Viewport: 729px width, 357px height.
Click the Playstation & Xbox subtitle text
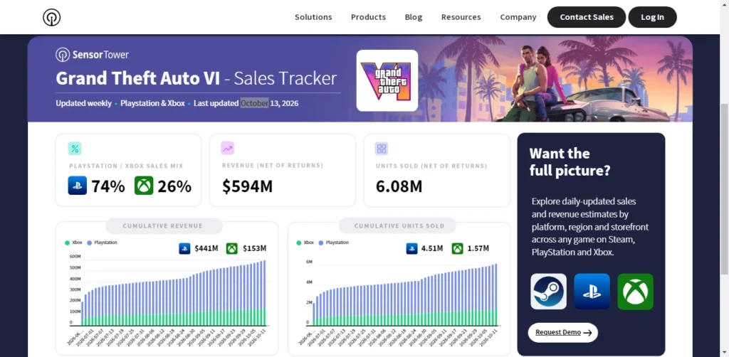(152, 103)
